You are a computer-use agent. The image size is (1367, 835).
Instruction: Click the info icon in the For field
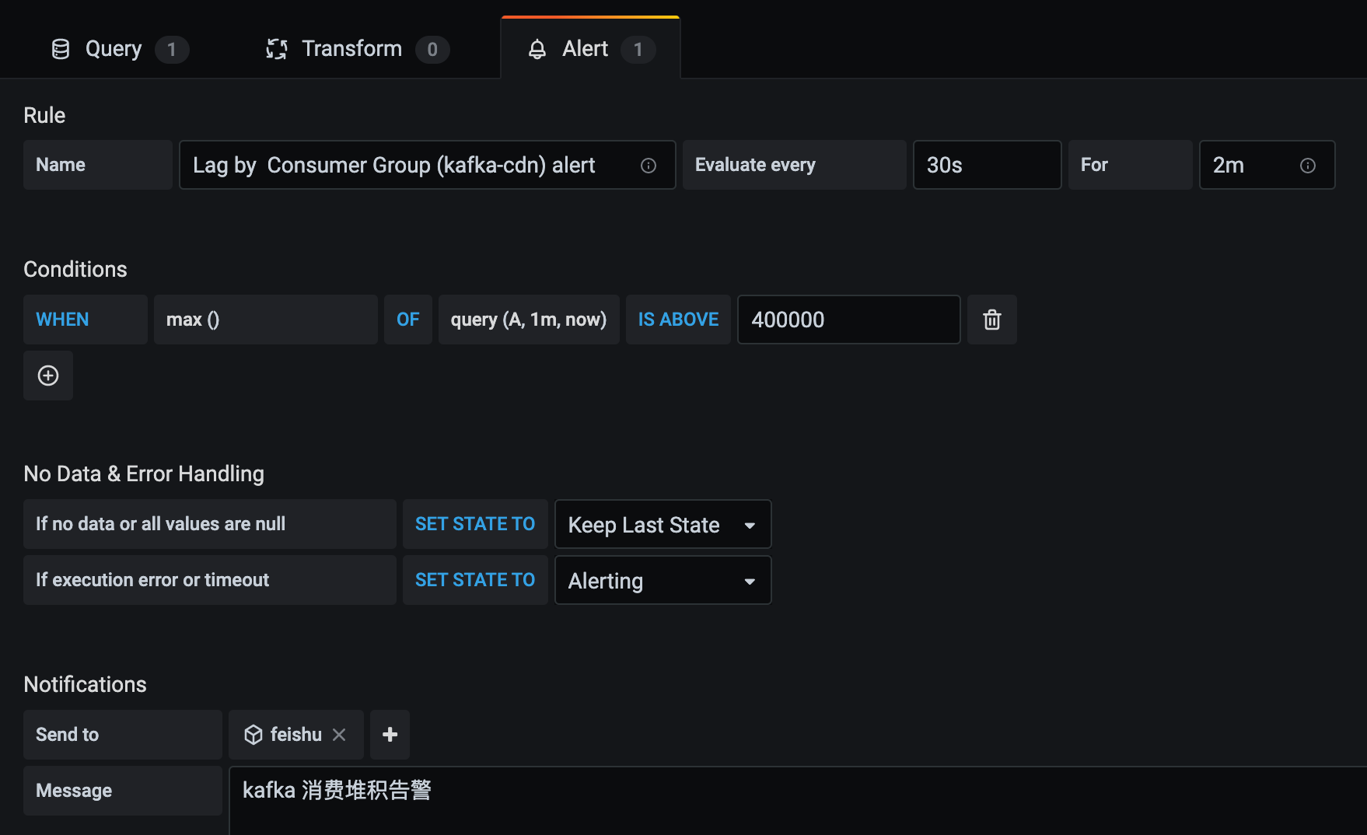click(x=1307, y=166)
